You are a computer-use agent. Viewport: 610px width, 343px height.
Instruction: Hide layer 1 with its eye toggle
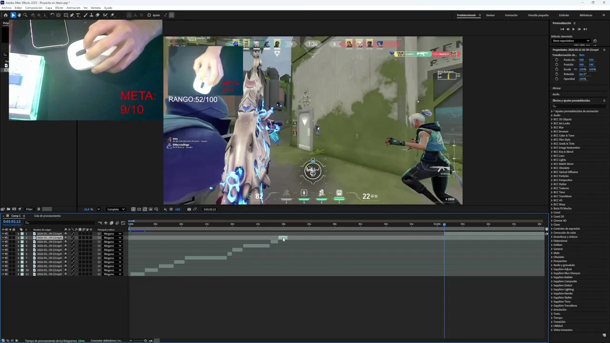pos(3,234)
